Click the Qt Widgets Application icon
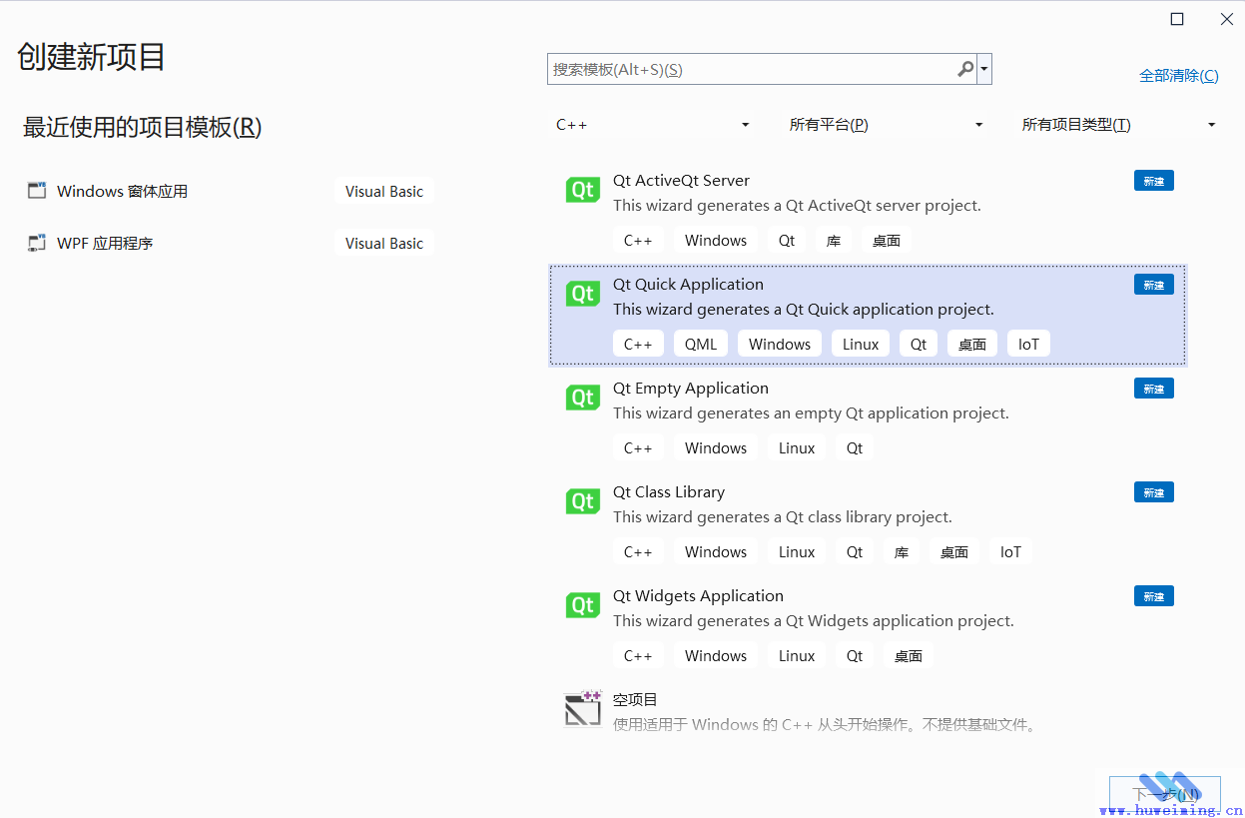The image size is (1245, 818). point(582,605)
